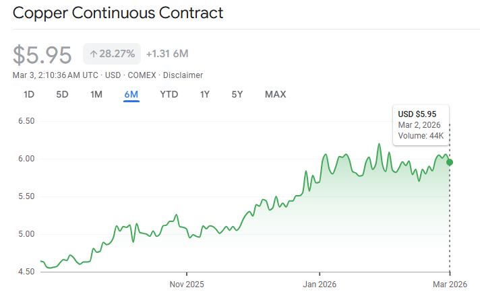Click the green up-arrow percentage change icon
Image resolution: width=480 pixels, height=300 pixels.
pyautogui.click(x=94, y=54)
